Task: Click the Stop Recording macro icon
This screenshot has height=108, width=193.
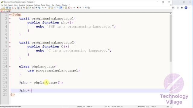Action: [x=81, y=7]
